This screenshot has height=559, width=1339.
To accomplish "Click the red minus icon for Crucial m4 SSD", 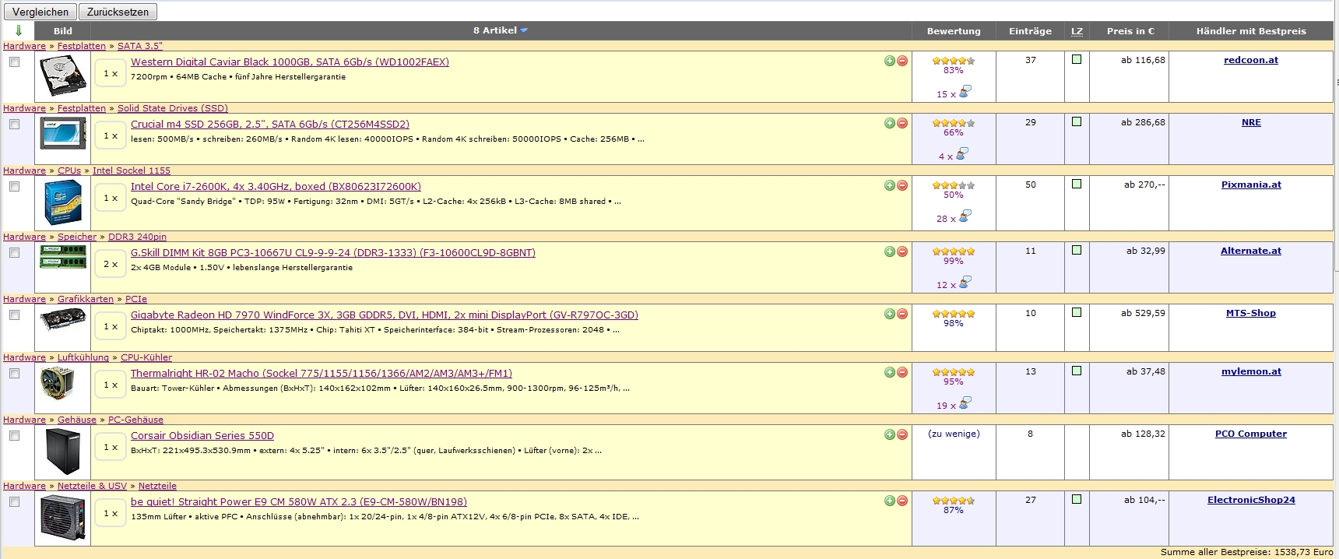I will pos(902,123).
